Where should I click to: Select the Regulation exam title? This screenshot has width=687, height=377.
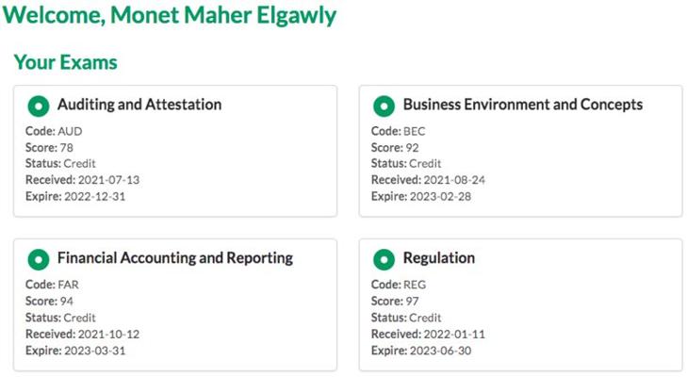point(438,258)
